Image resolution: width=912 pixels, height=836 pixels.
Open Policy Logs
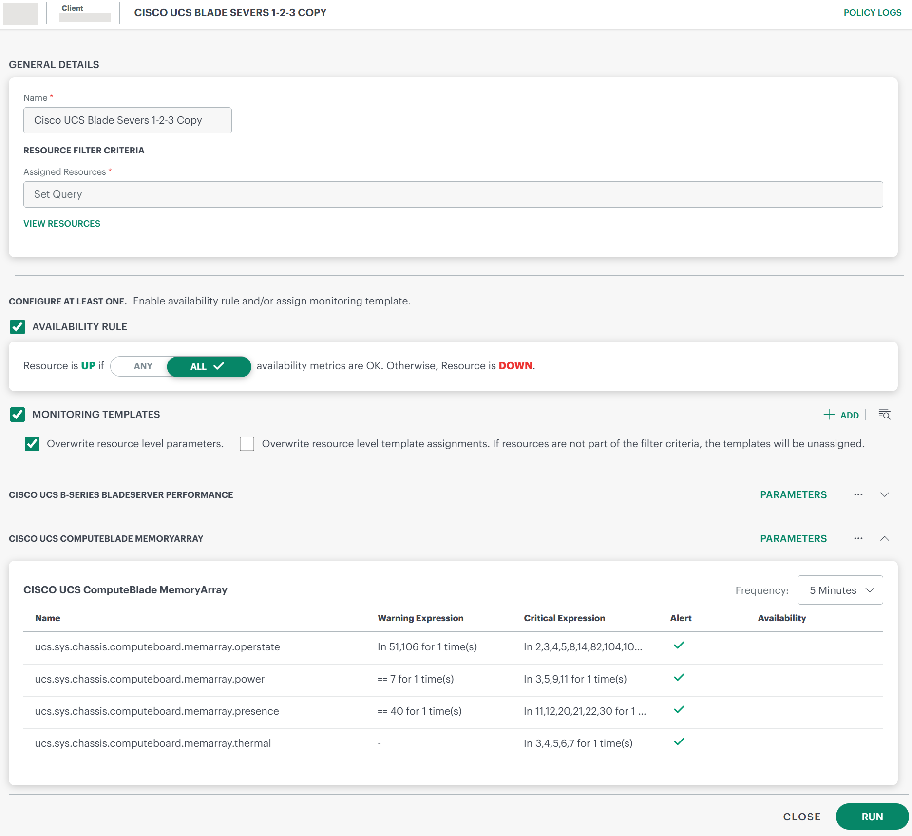873,12
